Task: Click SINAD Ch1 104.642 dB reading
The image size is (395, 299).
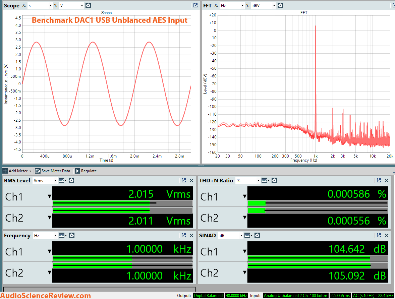Action: (357, 249)
